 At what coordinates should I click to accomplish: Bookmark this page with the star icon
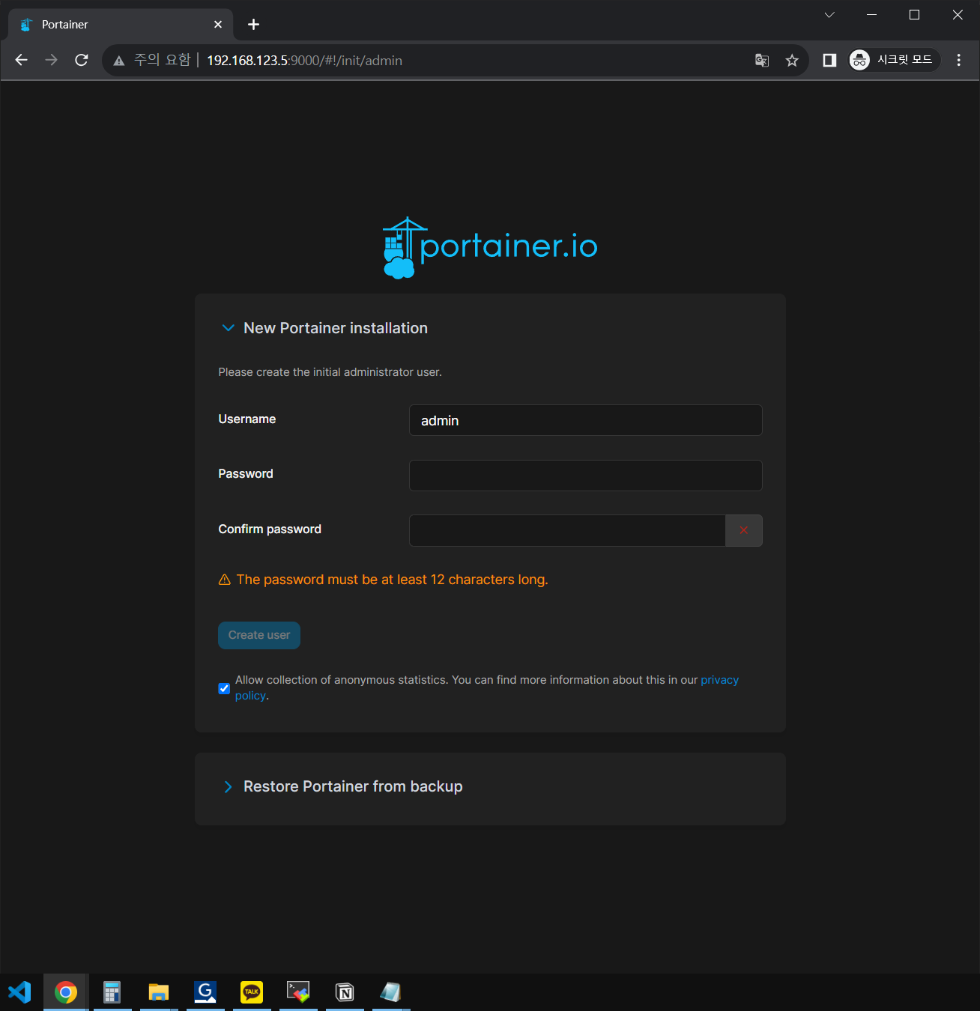pos(792,61)
